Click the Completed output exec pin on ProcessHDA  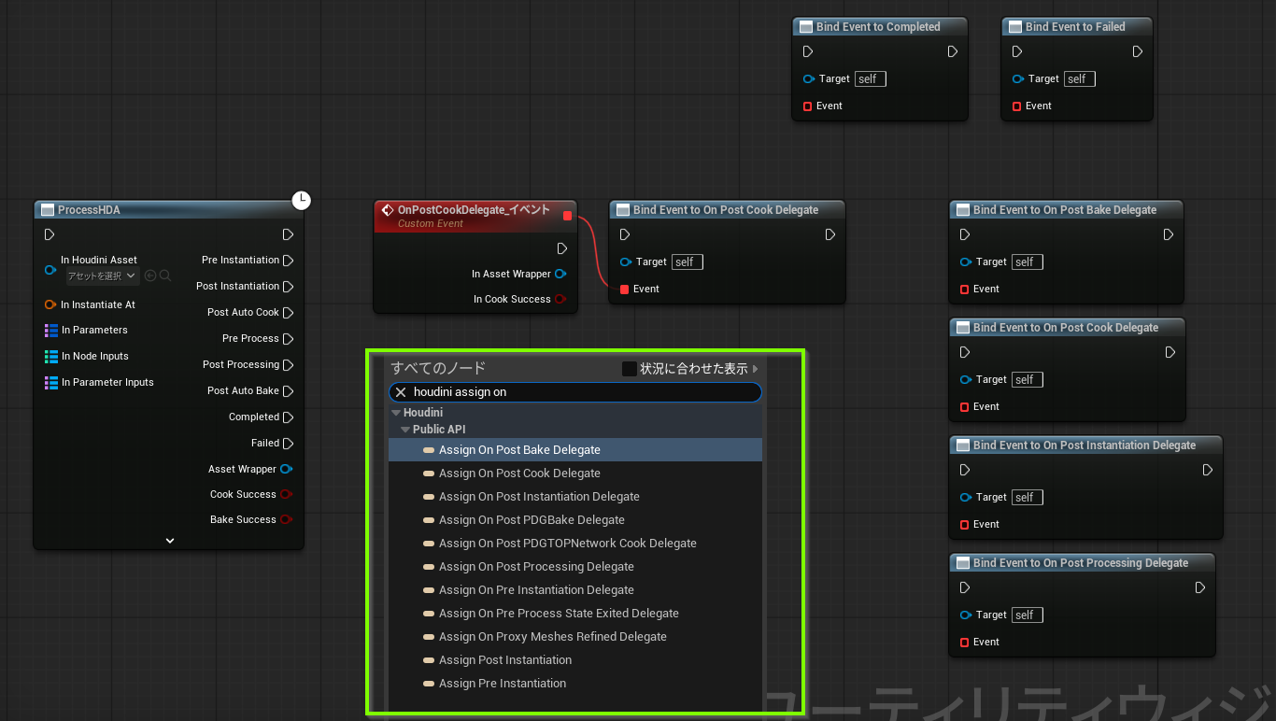click(x=288, y=417)
